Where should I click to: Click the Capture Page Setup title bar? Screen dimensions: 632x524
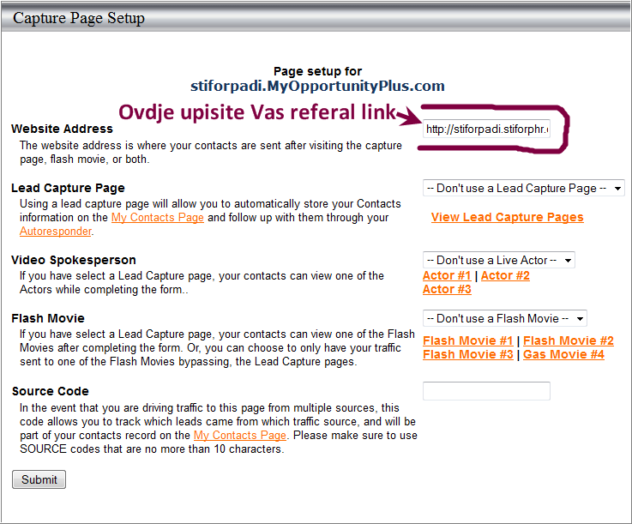79,18
